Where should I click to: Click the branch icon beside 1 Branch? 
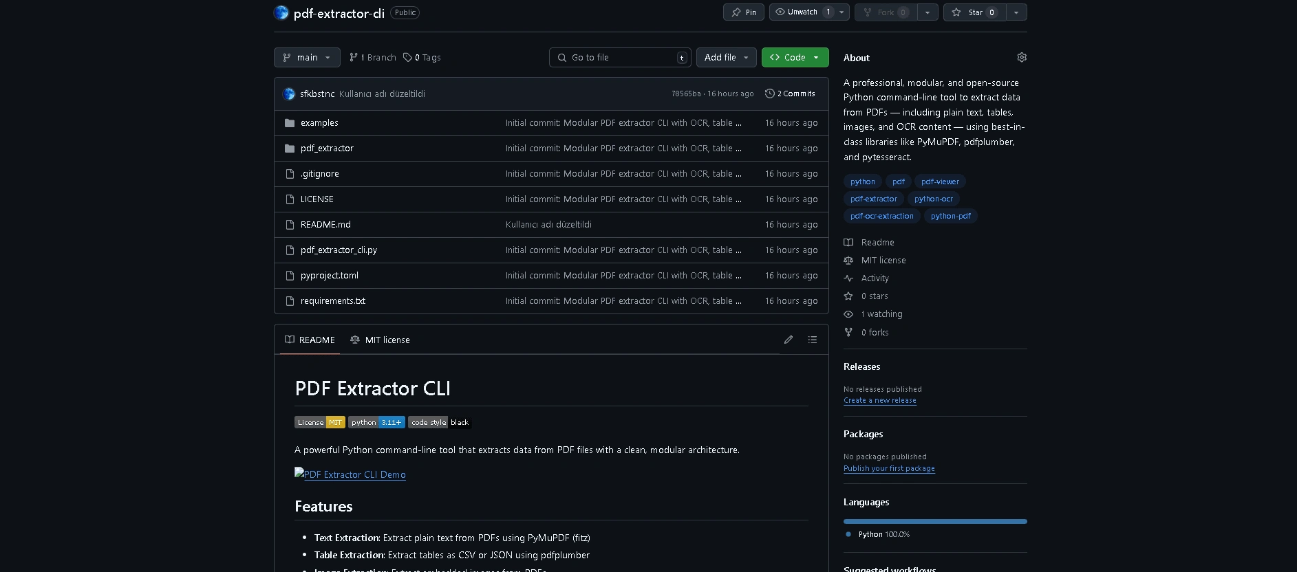click(354, 58)
